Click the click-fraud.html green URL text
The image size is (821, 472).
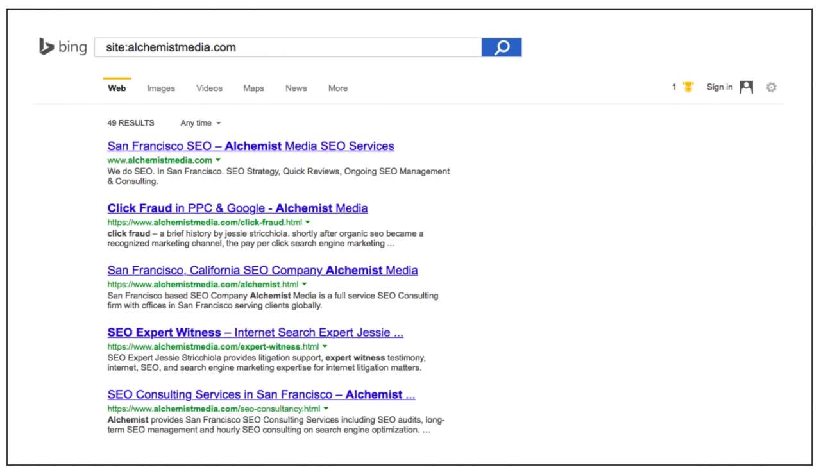[205, 223]
